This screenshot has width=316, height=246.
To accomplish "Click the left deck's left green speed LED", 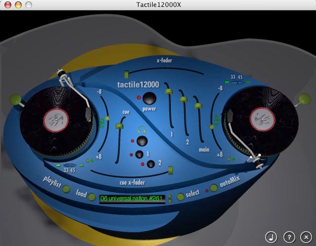I will pos(58,165).
